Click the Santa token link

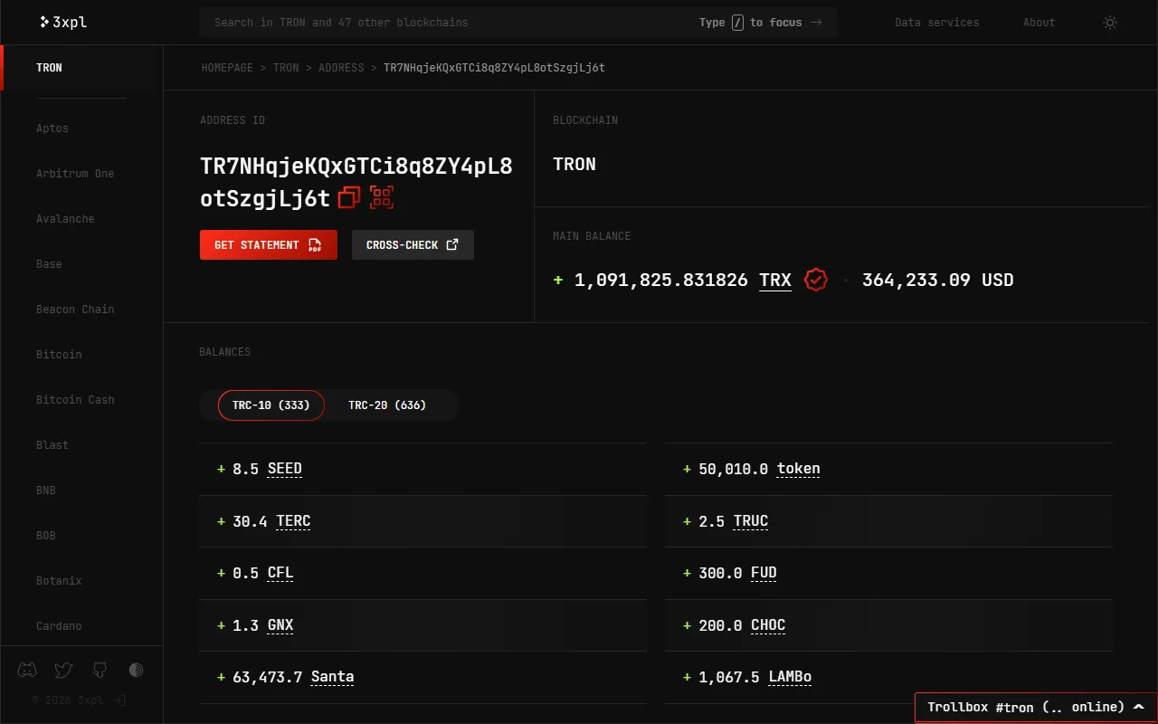[x=332, y=677]
